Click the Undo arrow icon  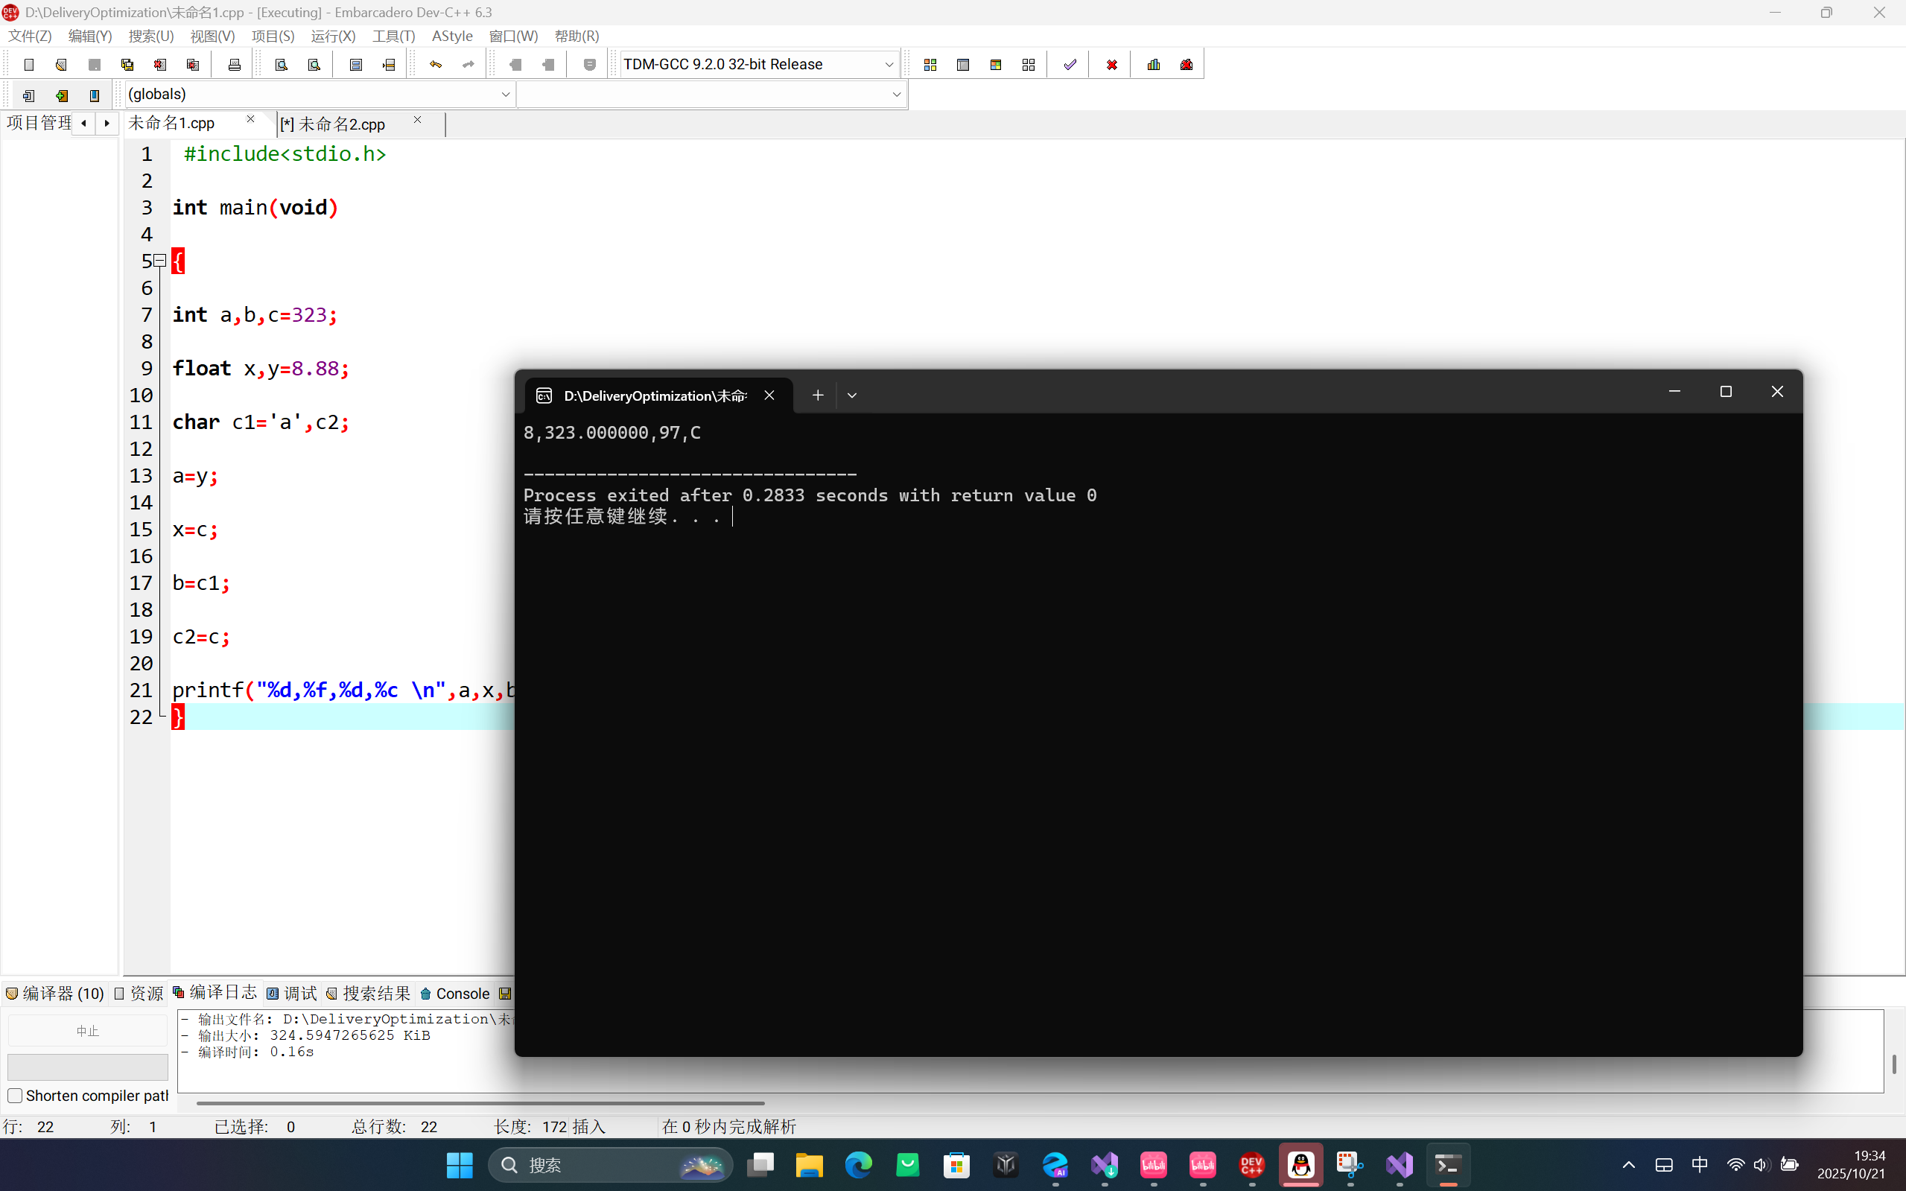[436, 65]
